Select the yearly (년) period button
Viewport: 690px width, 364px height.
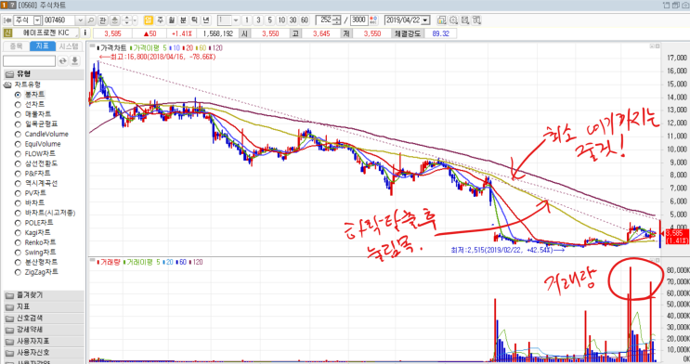click(206, 20)
